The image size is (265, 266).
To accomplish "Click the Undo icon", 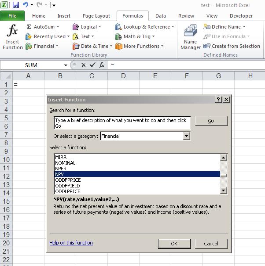I will click(26, 5).
